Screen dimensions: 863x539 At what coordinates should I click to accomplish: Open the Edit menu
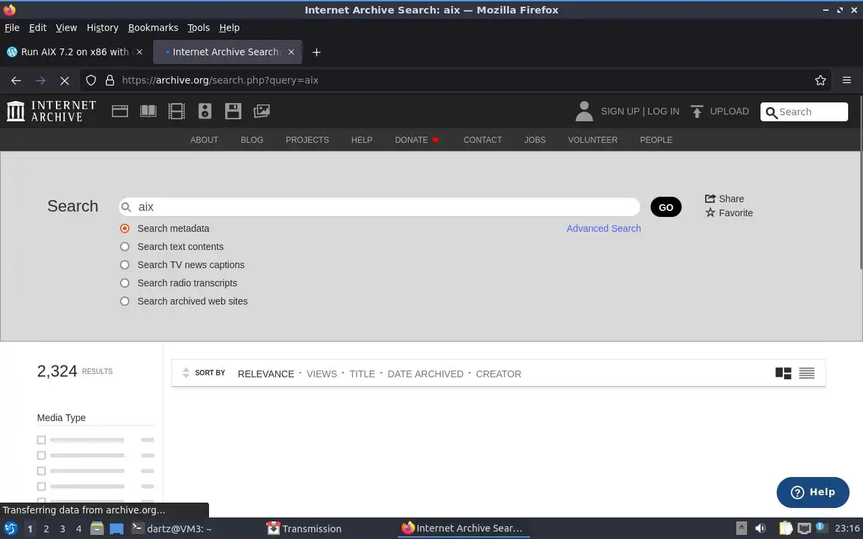(38, 28)
